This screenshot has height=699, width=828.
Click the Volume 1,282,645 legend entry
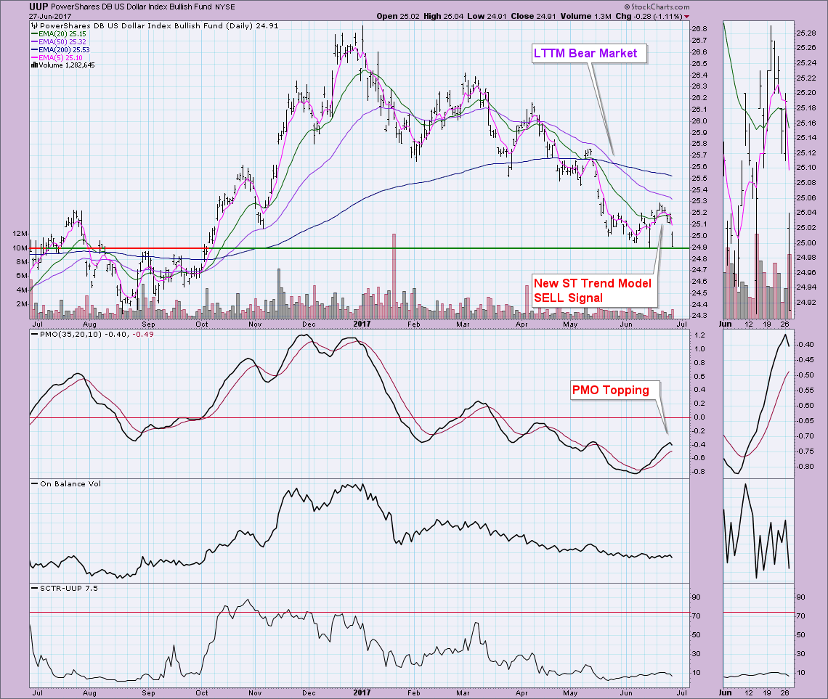[x=63, y=65]
